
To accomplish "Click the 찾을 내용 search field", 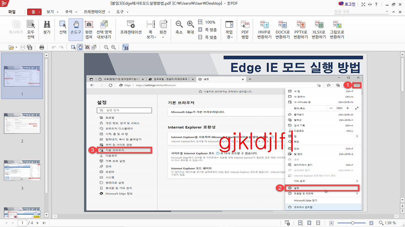I will (359, 12).
